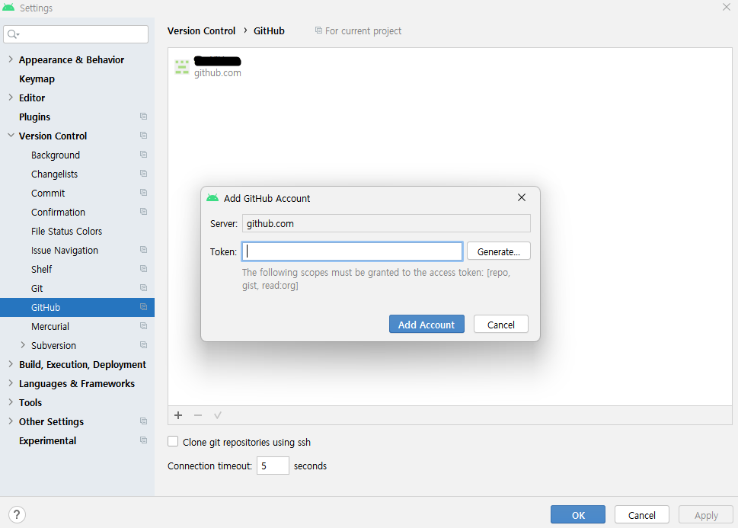738x528 pixels.
Task: Click the project-level icon beside Shelf
Action: [143, 268]
